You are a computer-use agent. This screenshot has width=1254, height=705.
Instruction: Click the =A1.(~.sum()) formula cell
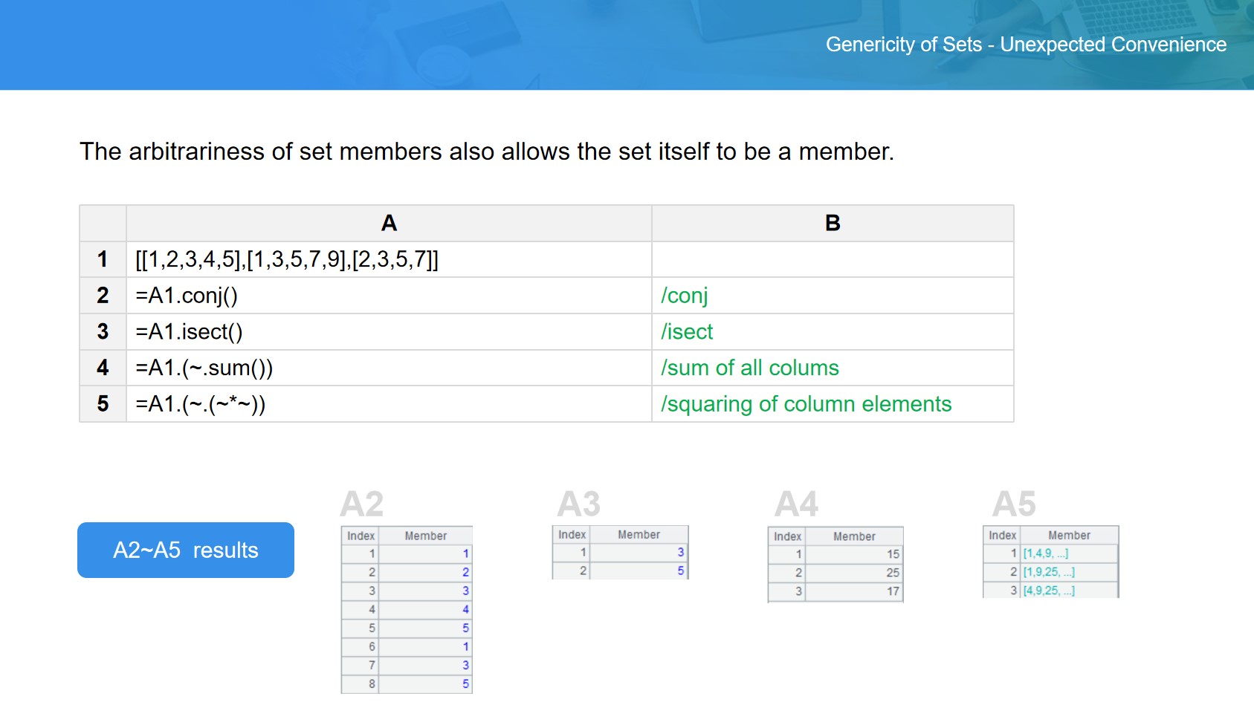(x=204, y=368)
